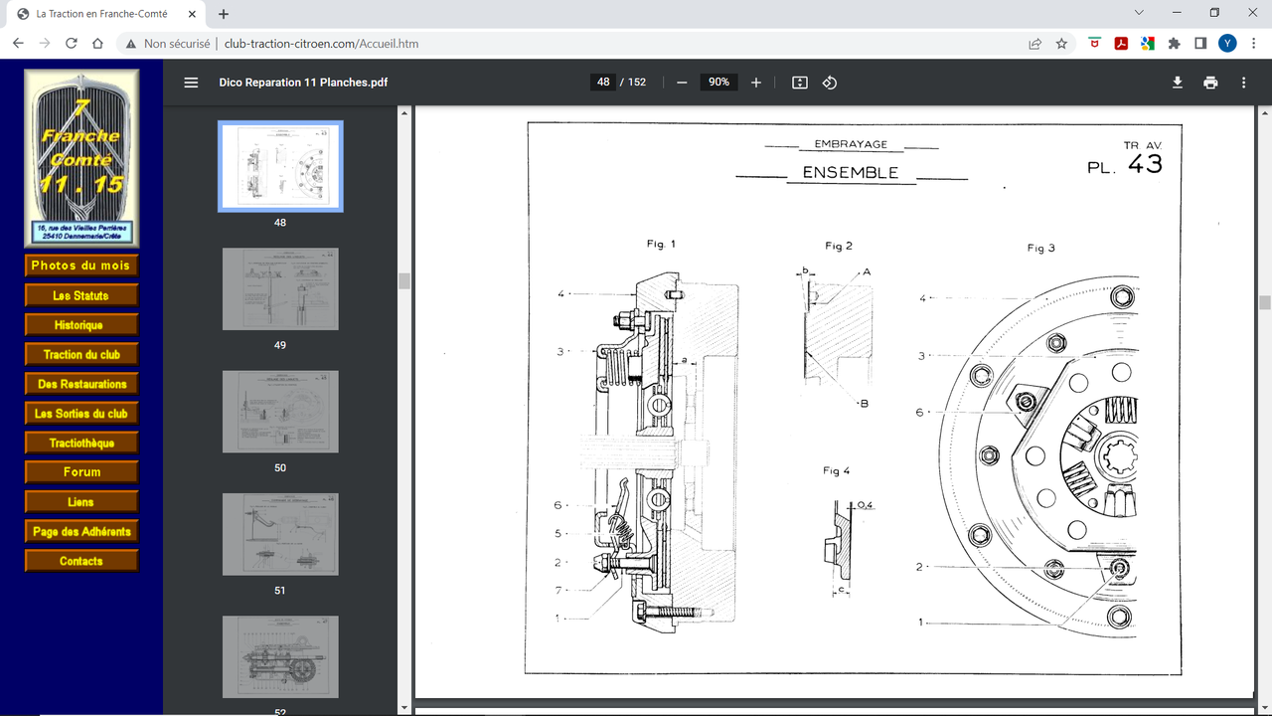Open Les Statuts page
This screenshot has height=716, width=1272.
point(80,295)
